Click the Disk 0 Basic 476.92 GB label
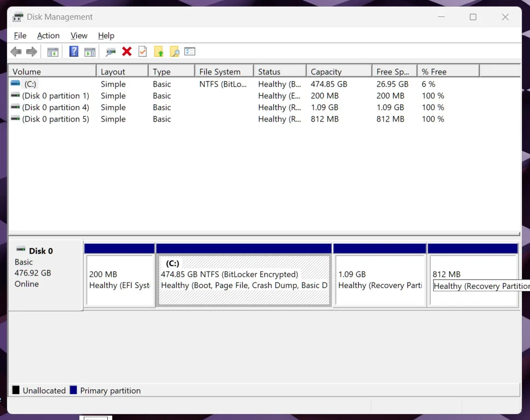This screenshot has height=420, width=530. (x=45, y=275)
